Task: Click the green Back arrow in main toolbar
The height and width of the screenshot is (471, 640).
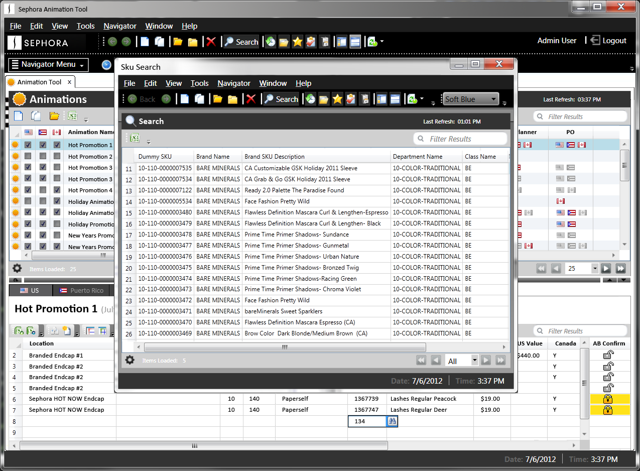Action: [x=112, y=42]
